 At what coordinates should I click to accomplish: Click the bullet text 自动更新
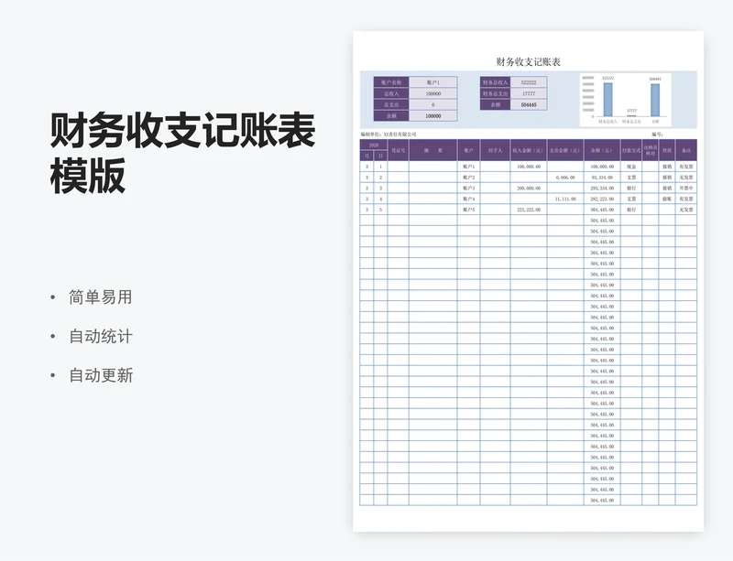(x=101, y=375)
